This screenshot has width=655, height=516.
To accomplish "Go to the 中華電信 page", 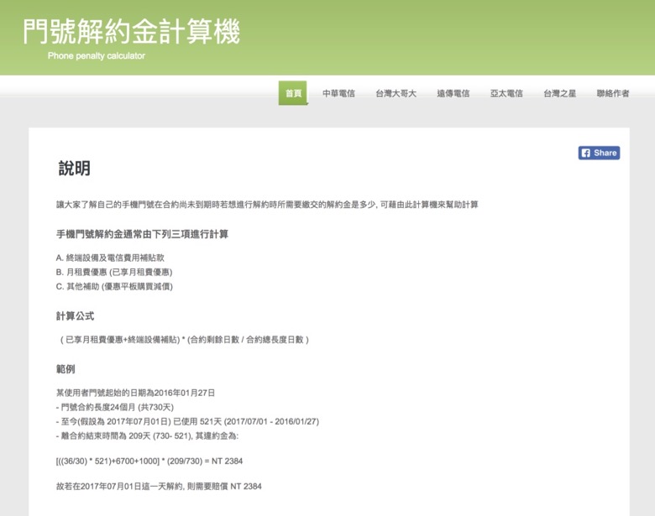I will click(x=338, y=93).
